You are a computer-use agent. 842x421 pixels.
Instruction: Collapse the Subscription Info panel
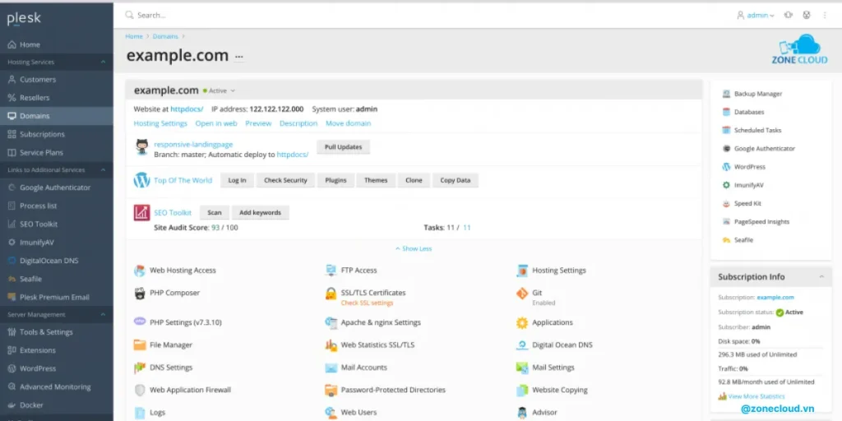821,276
